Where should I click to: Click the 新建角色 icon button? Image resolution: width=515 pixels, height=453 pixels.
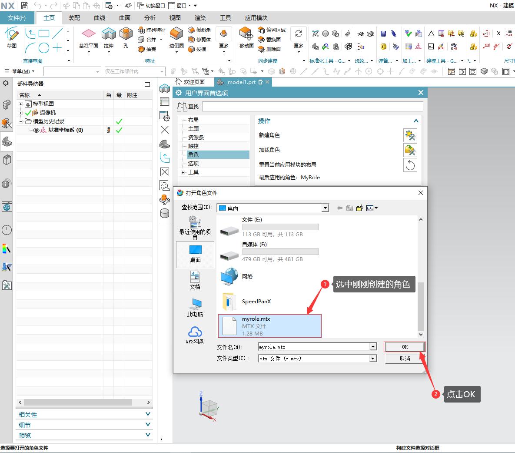410,135
